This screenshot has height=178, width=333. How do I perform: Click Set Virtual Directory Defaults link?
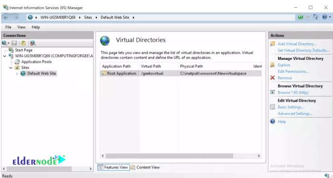(304, 50)
